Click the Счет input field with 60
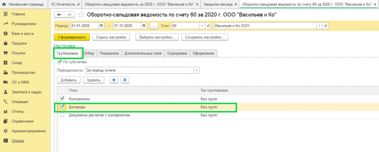 pos(185,25)
